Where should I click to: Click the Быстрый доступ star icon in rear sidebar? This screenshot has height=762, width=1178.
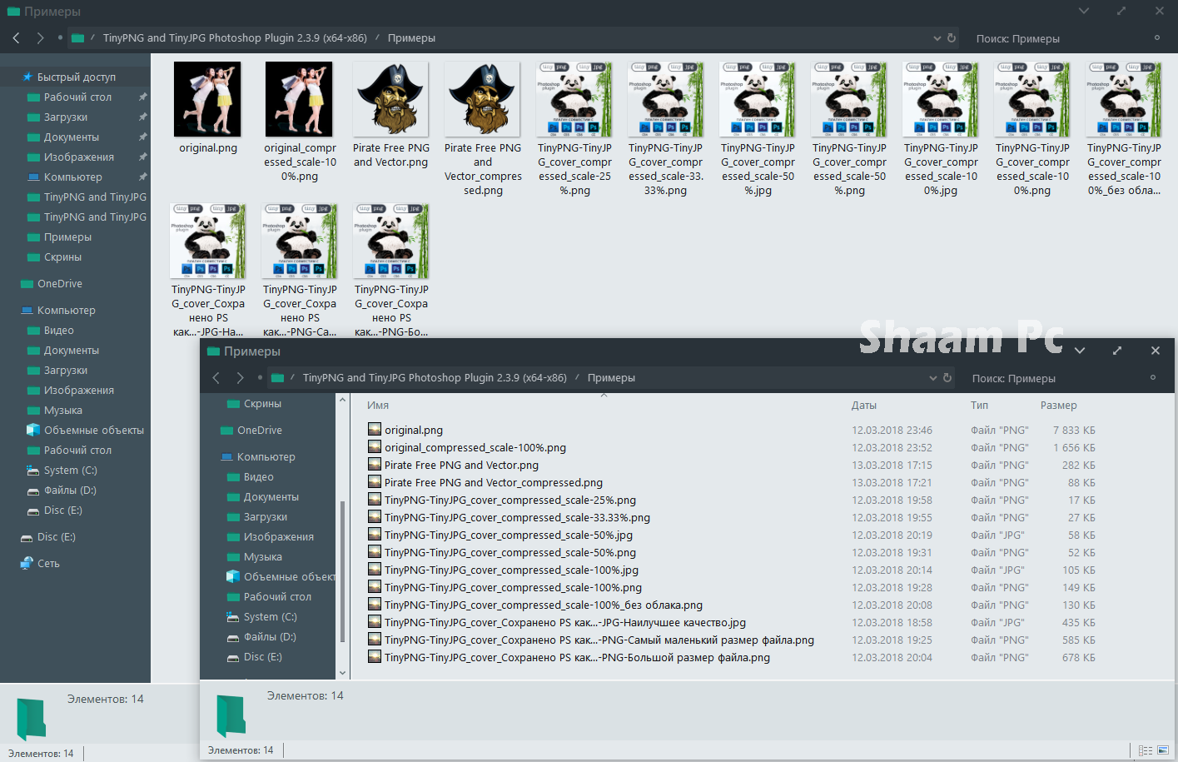tap(27, 77)
